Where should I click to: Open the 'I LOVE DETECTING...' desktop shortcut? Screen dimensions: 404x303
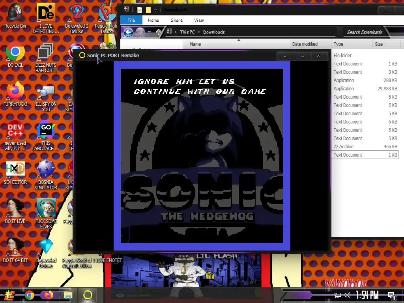click(x=46, y=18)
